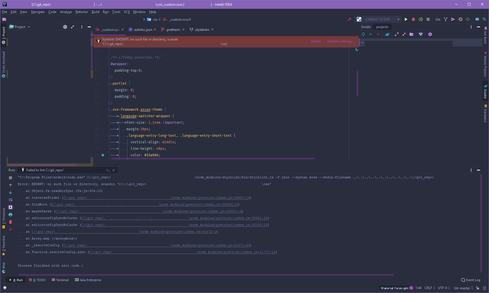Click Material Palenight theme indicator

point(397,288)
